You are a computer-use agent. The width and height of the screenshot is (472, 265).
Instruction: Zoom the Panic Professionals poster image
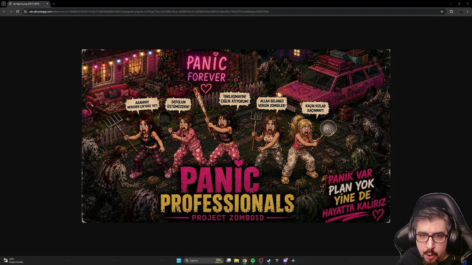point(236,136)
